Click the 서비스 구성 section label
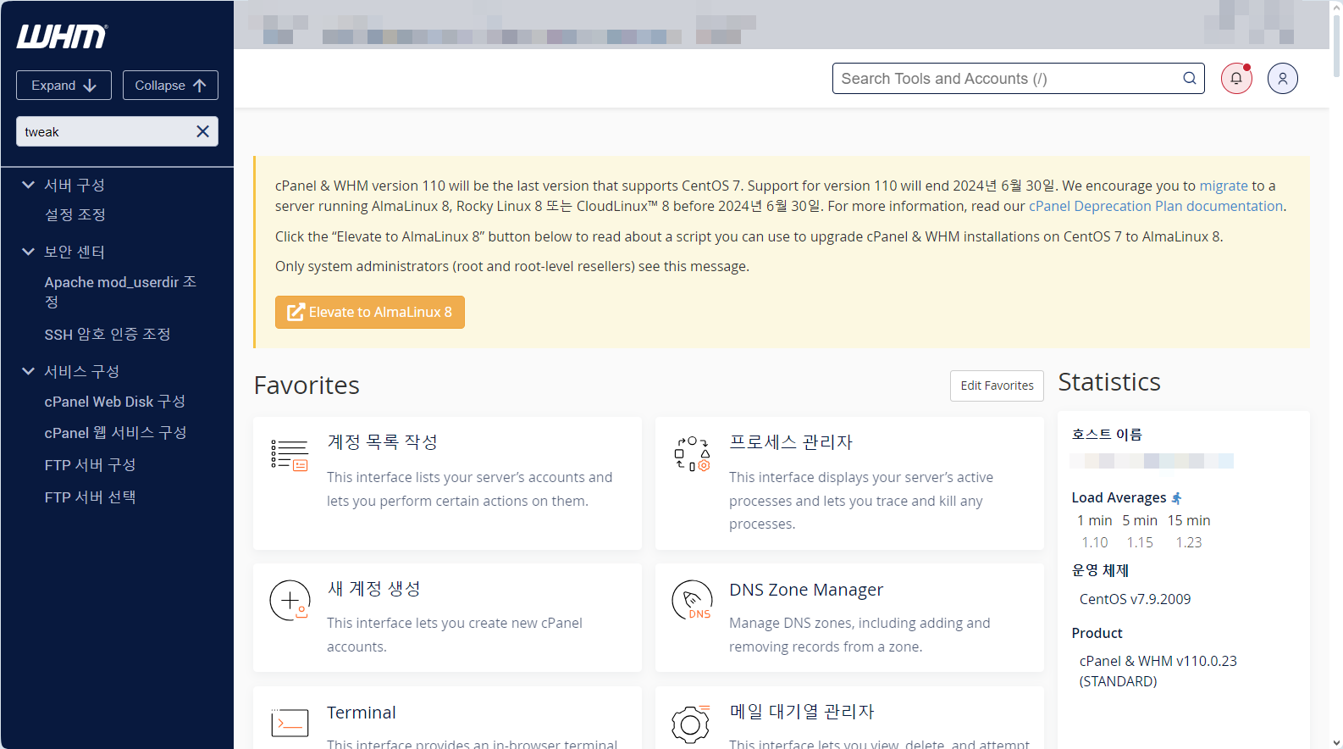 tap(82, 371)
